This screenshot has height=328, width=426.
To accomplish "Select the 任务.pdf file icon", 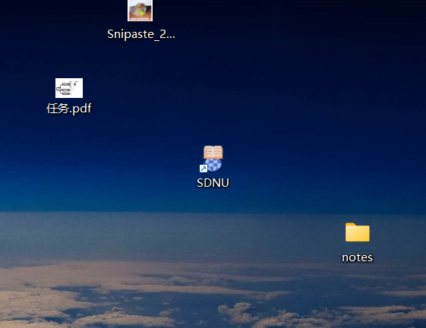I will 69,88.
